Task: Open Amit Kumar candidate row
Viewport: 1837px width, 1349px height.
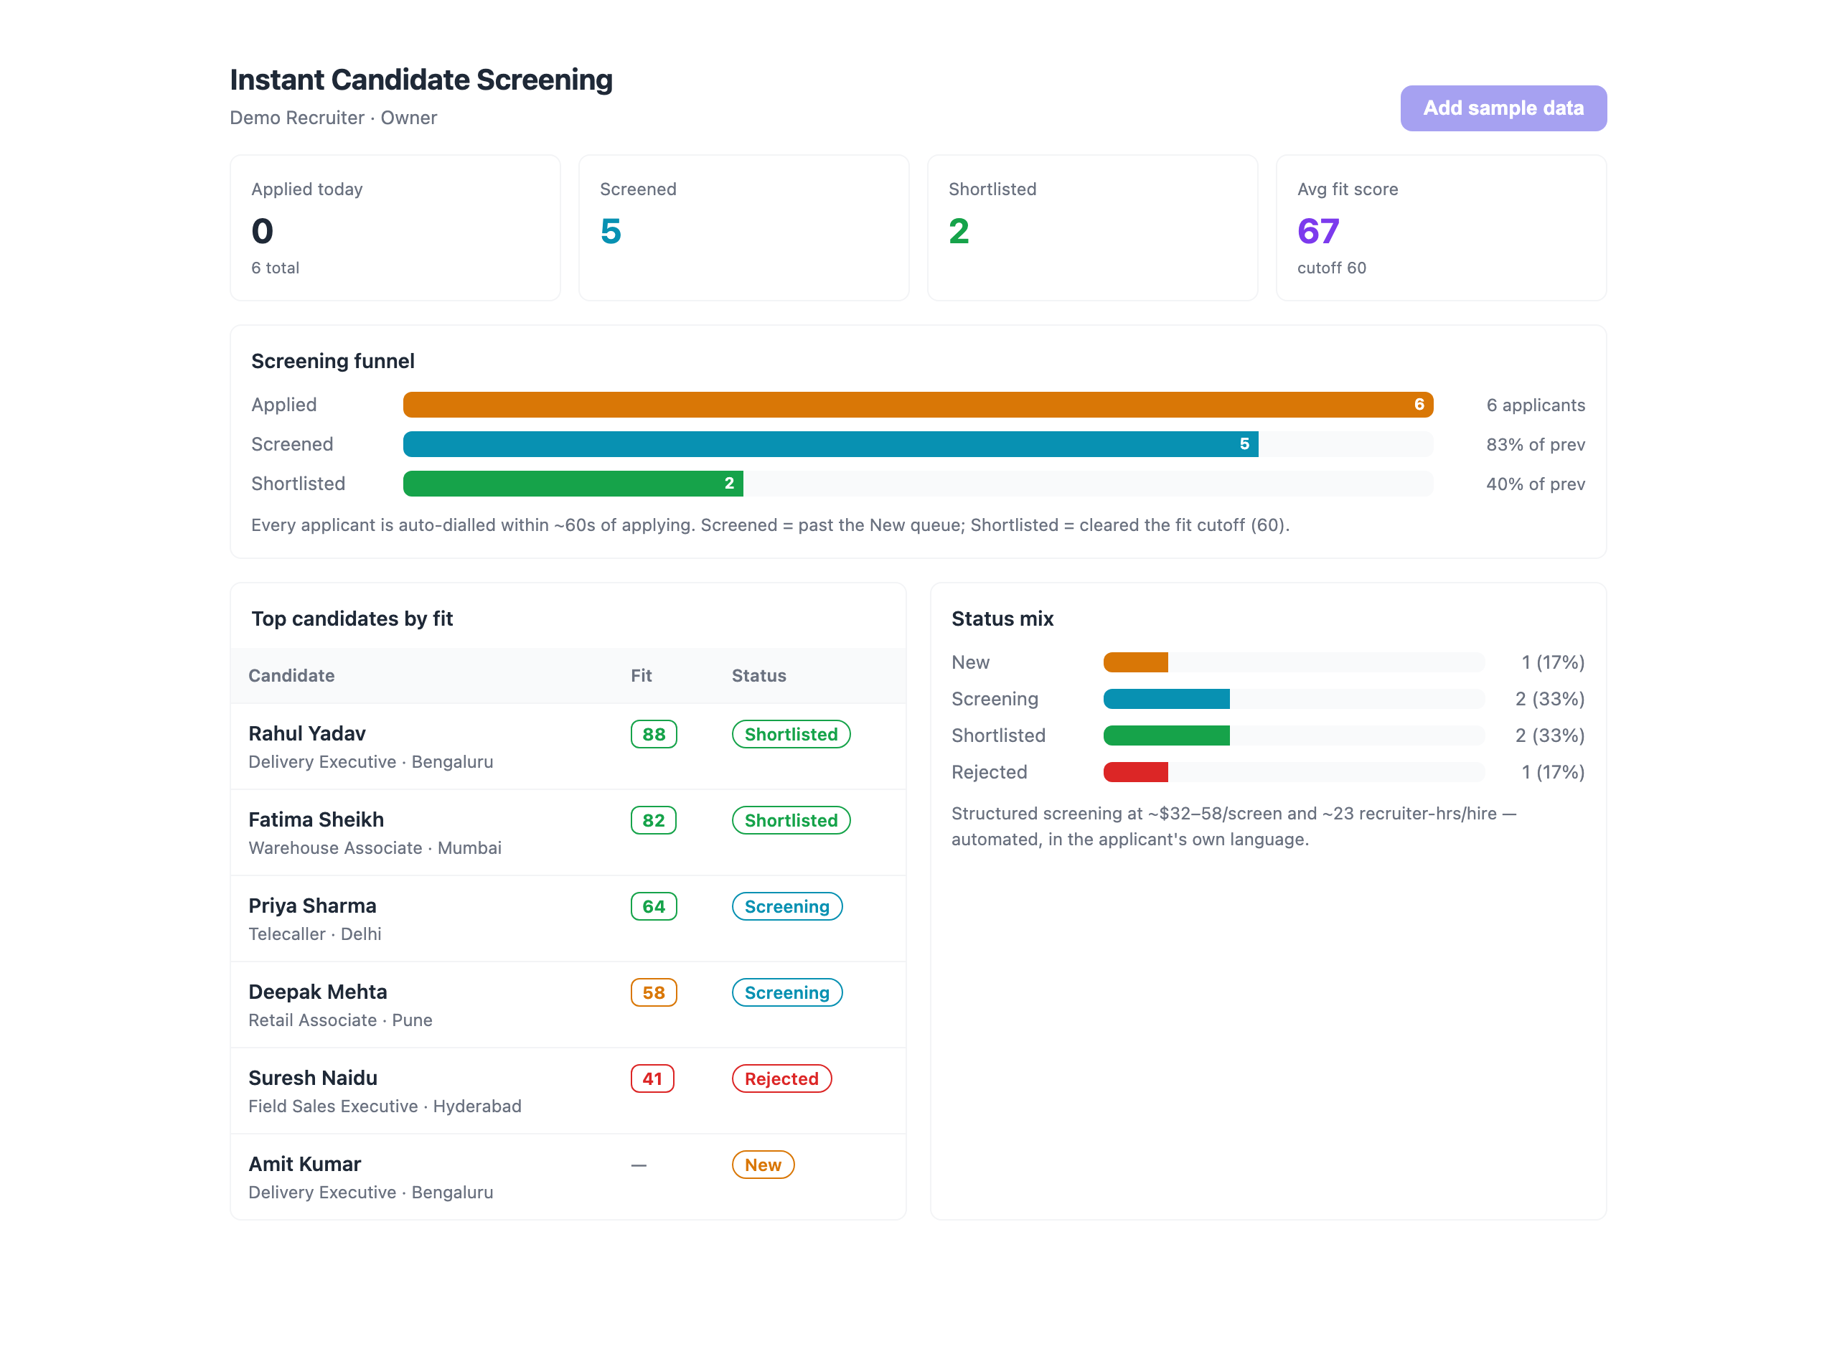Action: tap(568, 1177)
